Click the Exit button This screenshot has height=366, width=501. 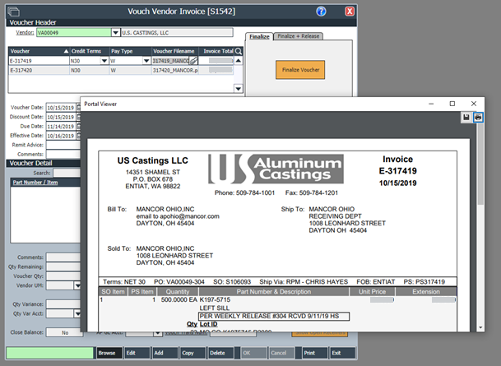point(342,353)
